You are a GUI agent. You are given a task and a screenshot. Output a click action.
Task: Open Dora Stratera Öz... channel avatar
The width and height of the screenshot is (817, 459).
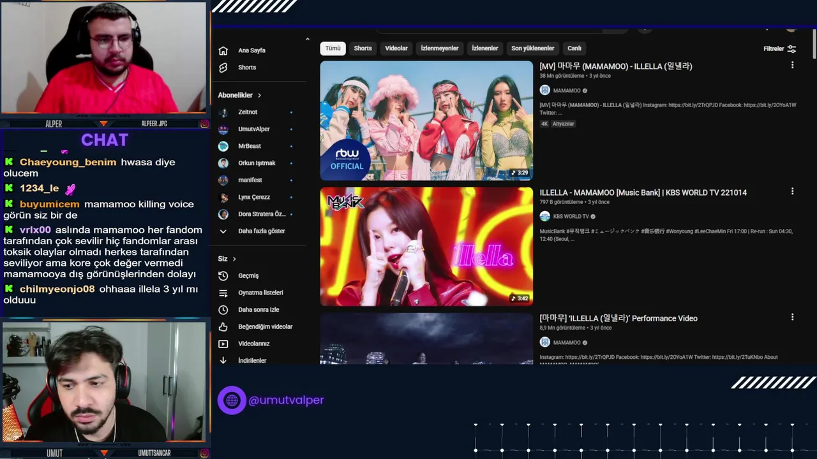tap(223, 214)
